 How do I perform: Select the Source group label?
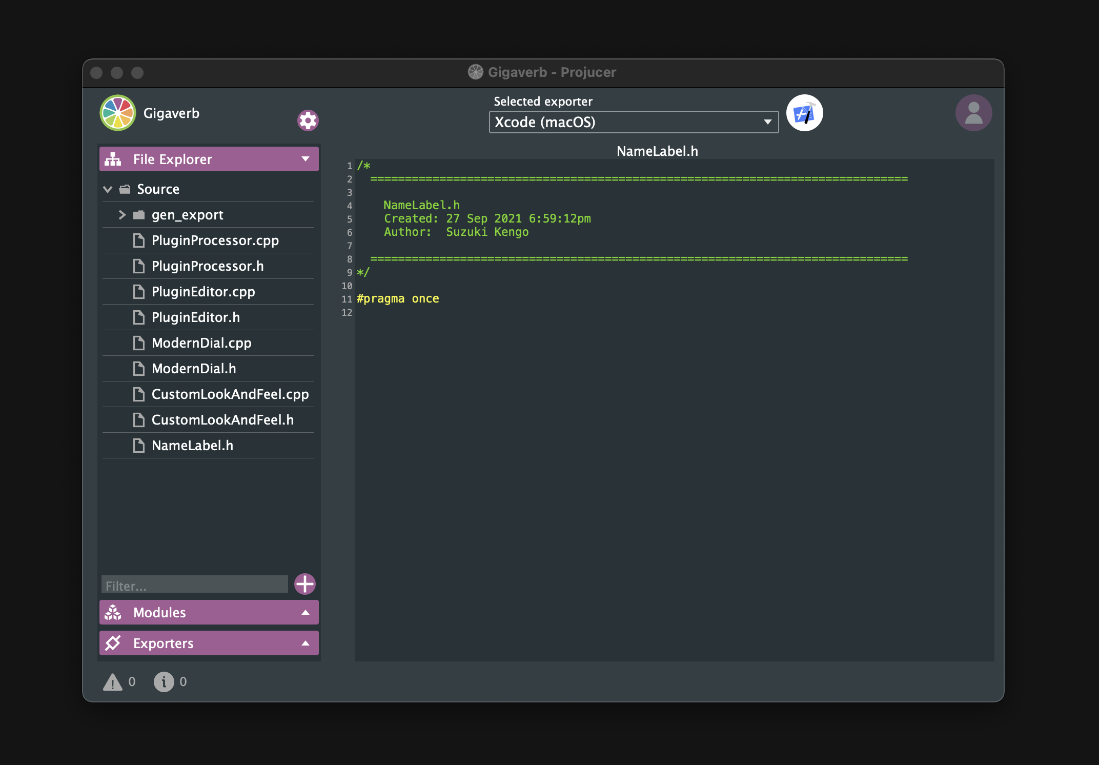[158, 189]
